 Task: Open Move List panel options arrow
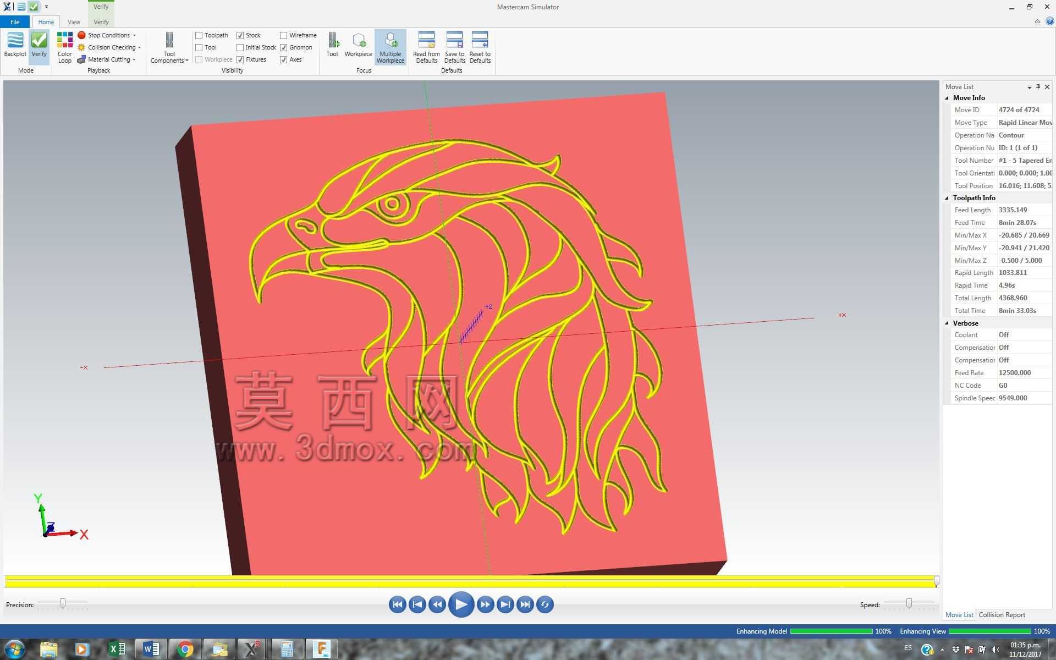(x=1029, y=87)
